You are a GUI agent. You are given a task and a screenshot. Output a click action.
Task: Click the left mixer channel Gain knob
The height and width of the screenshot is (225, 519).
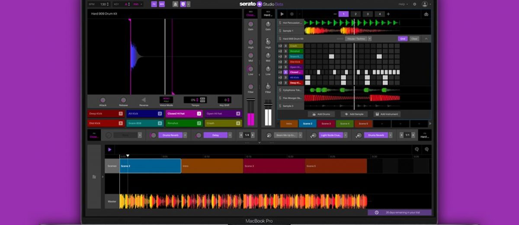pos(250,24)
